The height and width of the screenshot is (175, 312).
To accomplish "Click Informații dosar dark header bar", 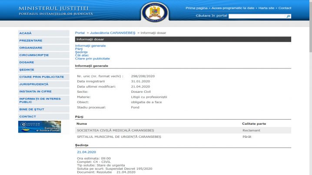I will click(x=183, y=39).
